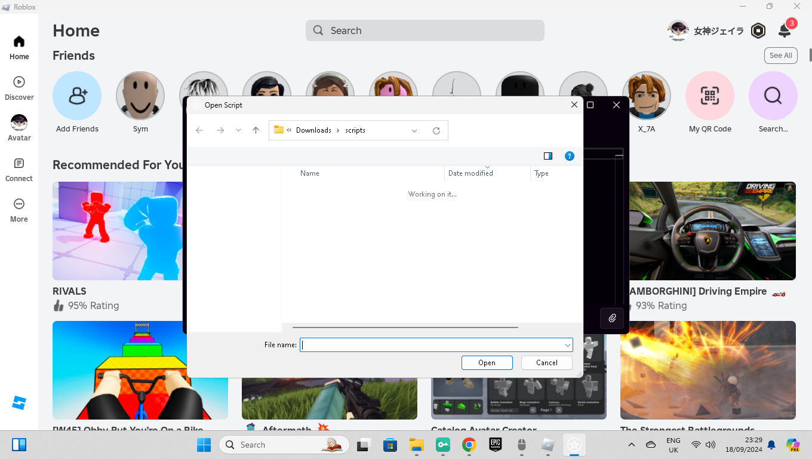Open the Obby bike game thumbnail
This screenshot has height=459, width=812.
click(x=140, y=370)
